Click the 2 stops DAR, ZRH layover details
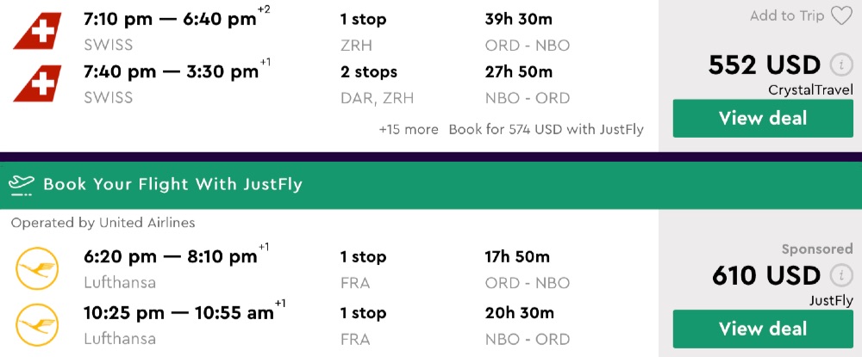The height and width of the screenshot is (357, 862). click(377, 84)
